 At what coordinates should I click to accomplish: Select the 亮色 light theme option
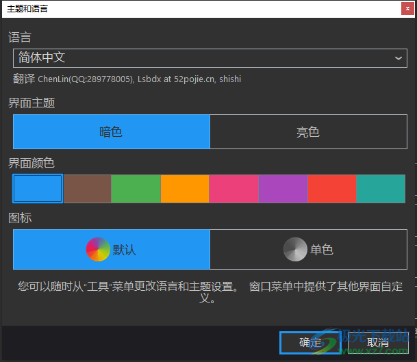[x=309, y=132]
